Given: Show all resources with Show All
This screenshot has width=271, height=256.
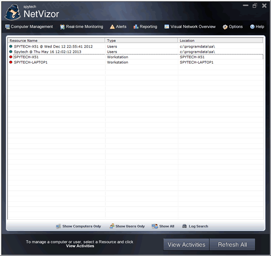Looking at the screenshot, I should pos(163,226).
